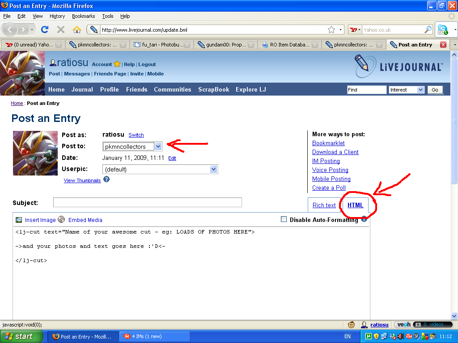This screenshot has height=343, width=458.
Task: Open the Bookmarks menu
Action: click(x=84, y=16)
